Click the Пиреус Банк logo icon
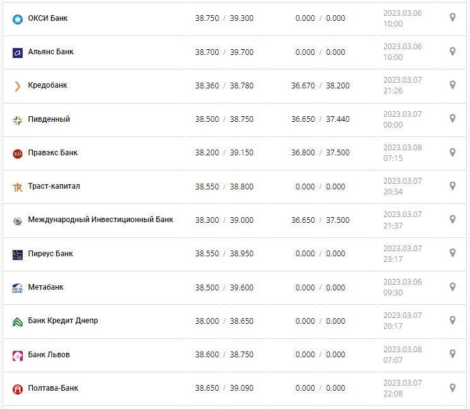The width and height of the screenshot is (470, 409). click(18, 254)
